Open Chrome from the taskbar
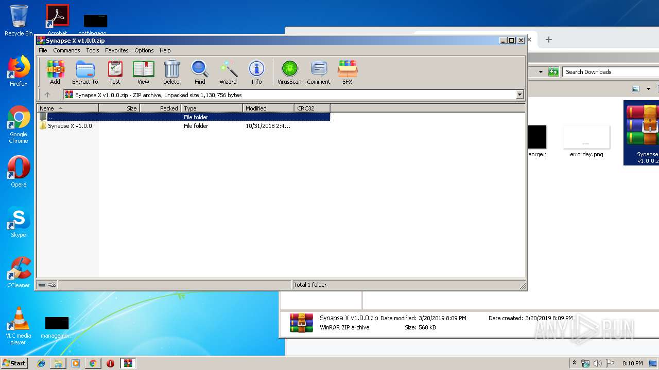The width and height of the screenshot is (659, 370). tap(93, 363)
